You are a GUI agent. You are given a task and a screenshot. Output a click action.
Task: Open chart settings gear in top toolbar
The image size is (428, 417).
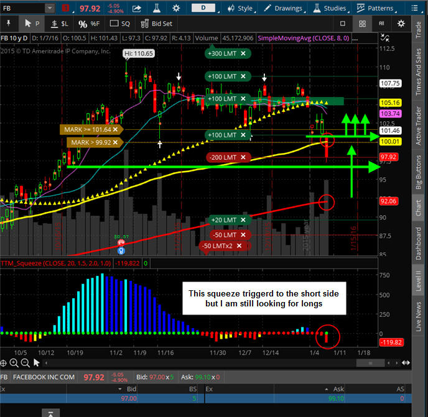(x=176, y=8)
